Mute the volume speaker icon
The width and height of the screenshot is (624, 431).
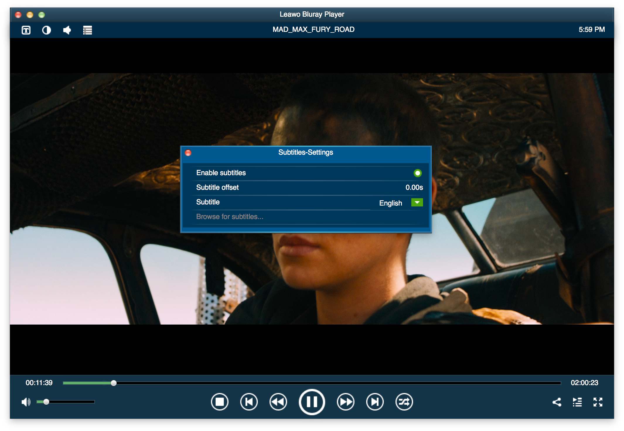[x=26, y=402]
